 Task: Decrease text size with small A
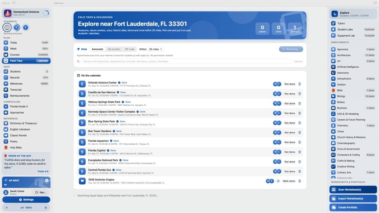click(x=7, y=208)
